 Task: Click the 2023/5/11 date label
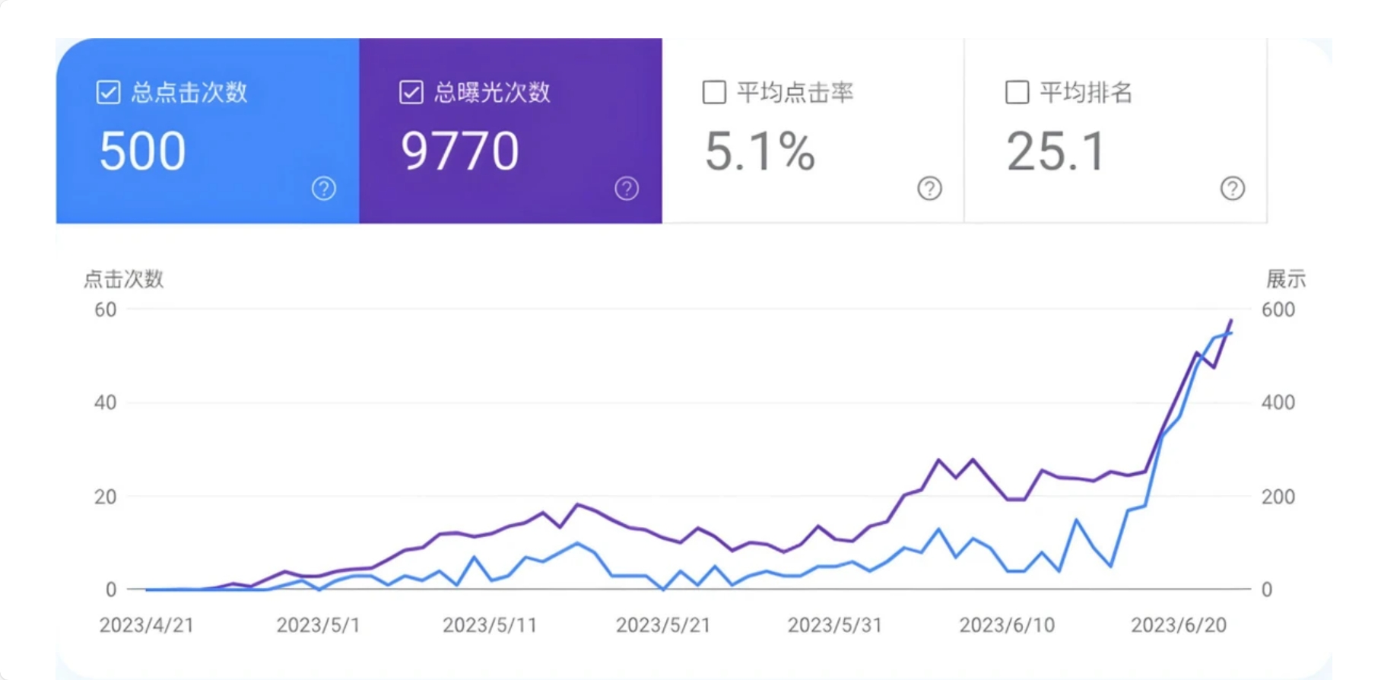pyautogui.click(x=490, y=625)
